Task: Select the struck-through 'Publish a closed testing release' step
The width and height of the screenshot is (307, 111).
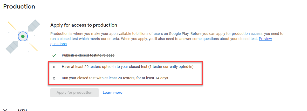Action: [x=88, y=55]
